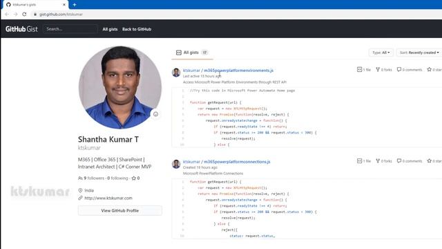The width and height of the screenshot is (442, 249).
Task: Click the profile star count icon
Action: (x=133, y=178)
